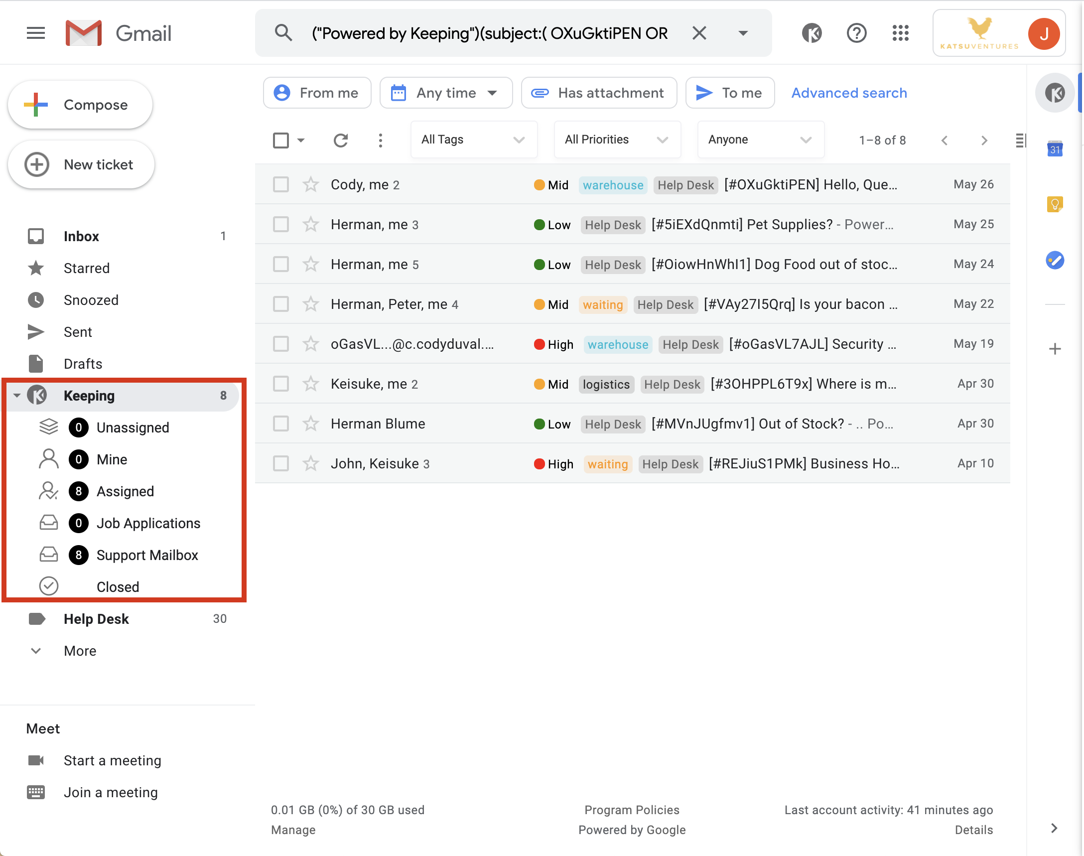
Task: Star the oGasVL security message
Action: [311, 344]
